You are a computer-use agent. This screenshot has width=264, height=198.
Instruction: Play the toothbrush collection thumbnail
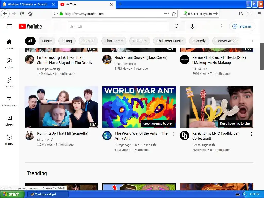(217, 107)
